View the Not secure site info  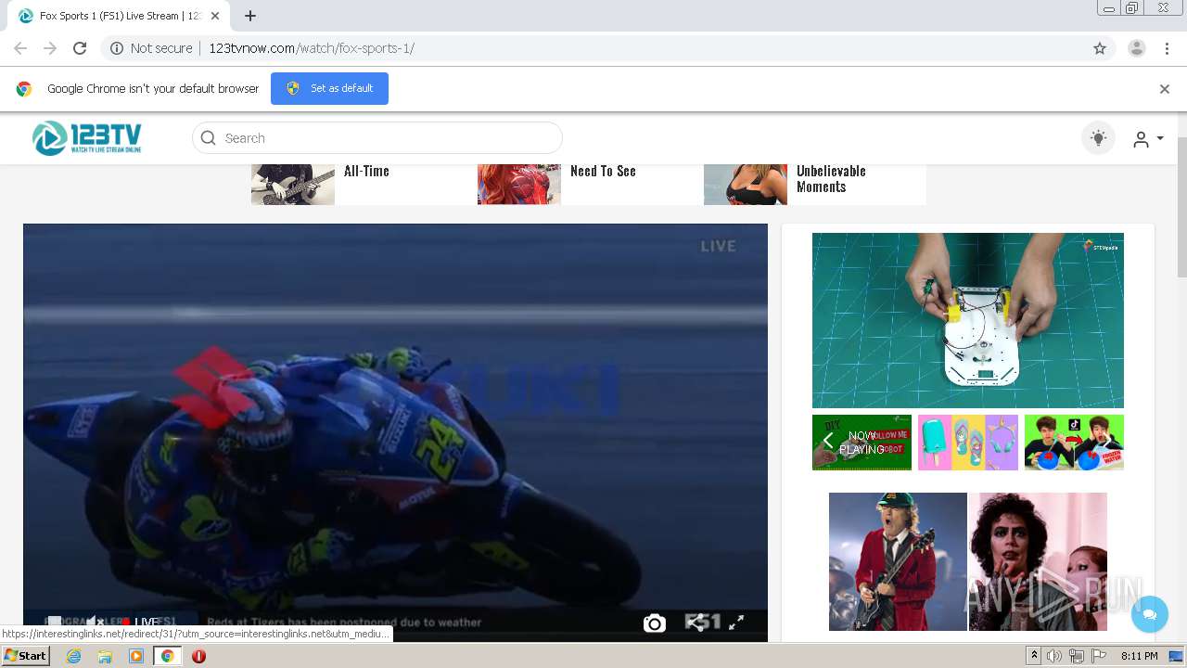pyautogui.click(x=151, y=48)
